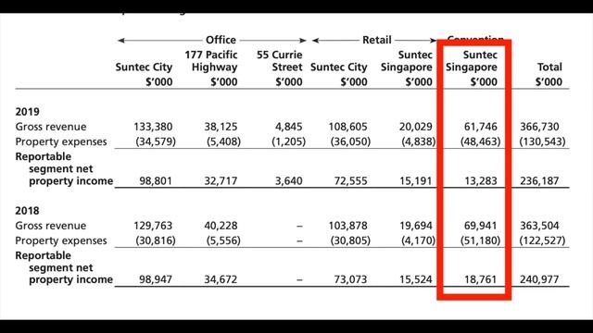Image resolution: width=593 pixels, height=333 pixels.
Task: Pick the 2018 revenue 69,941
Action: (x=481, y=226)
